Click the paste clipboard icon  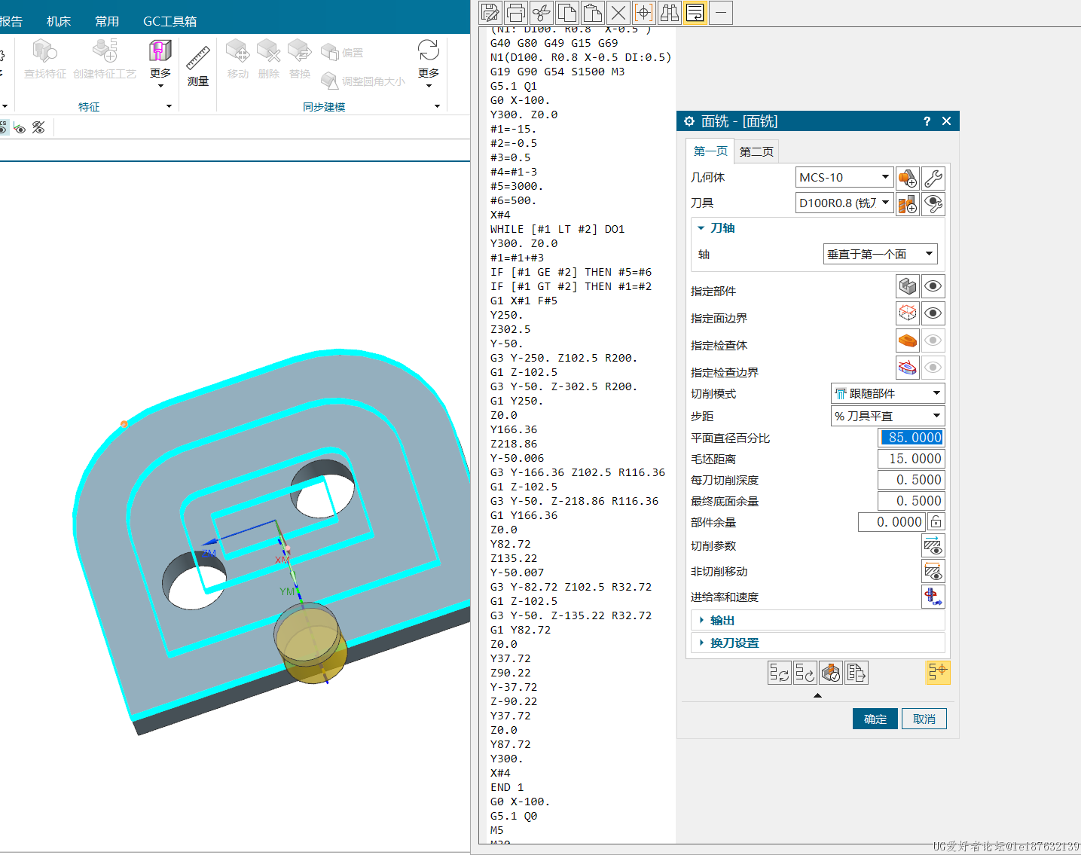click(593, 12)
